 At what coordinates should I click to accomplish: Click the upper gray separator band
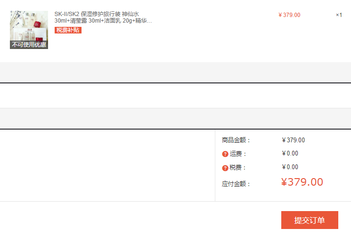click(175, 72)
